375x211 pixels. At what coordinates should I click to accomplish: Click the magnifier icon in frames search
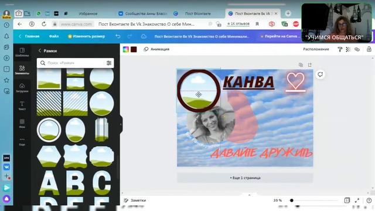(x=43, y=63)
